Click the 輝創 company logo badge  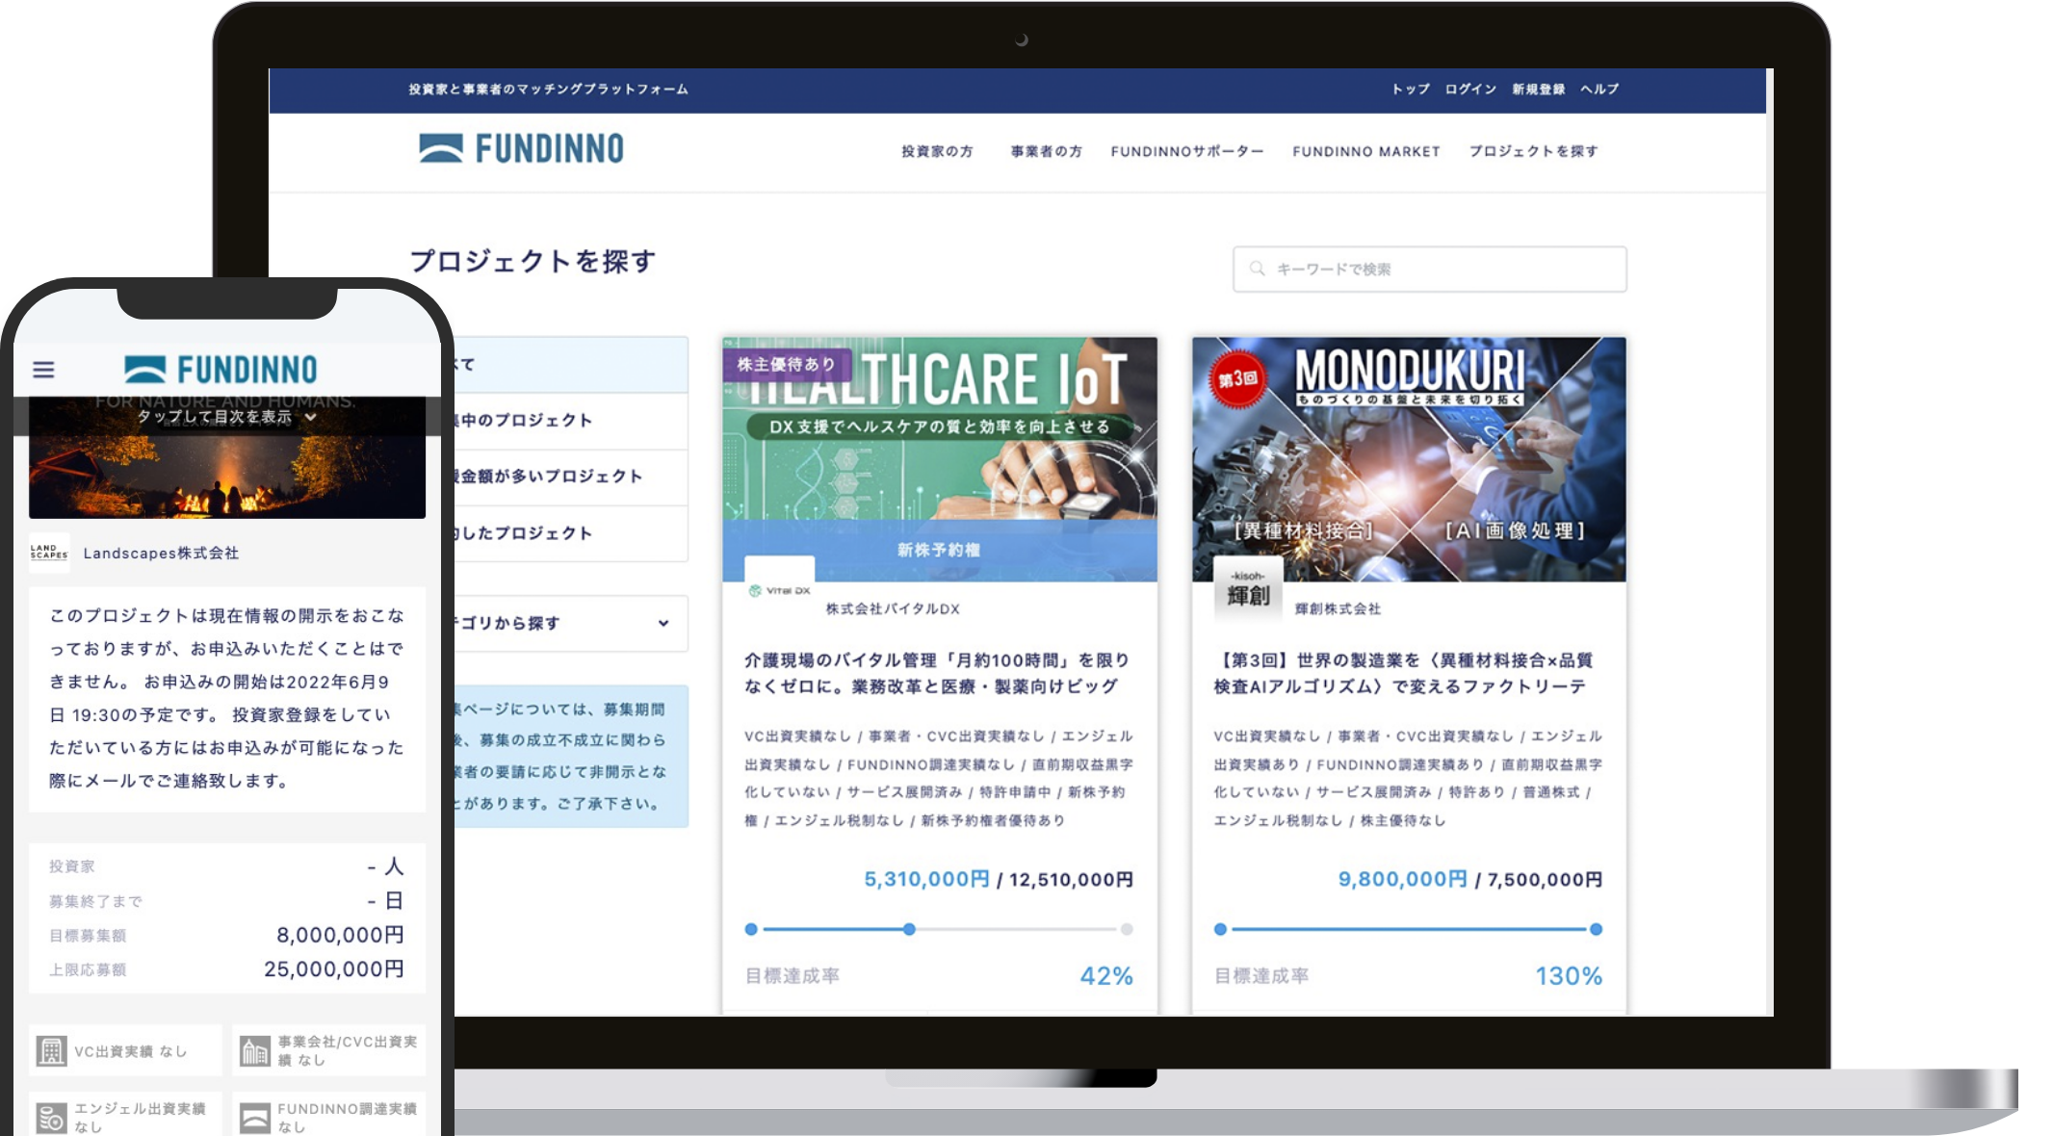tap(1248, 589)
